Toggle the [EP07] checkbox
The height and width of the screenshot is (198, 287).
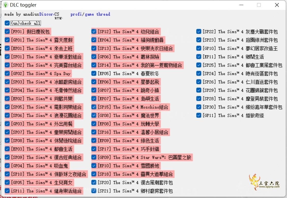[x=94, y=99]
